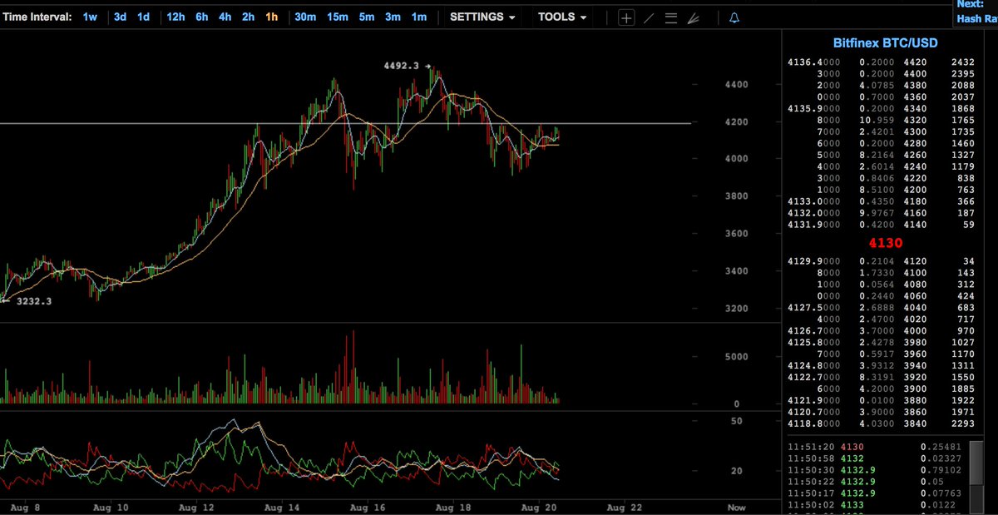This screenshot has width=998, height=515.
Task: Select the horizontal lines drawing tool
Action: 670,17
